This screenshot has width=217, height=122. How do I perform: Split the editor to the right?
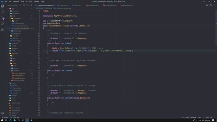[x=211, y=5]
